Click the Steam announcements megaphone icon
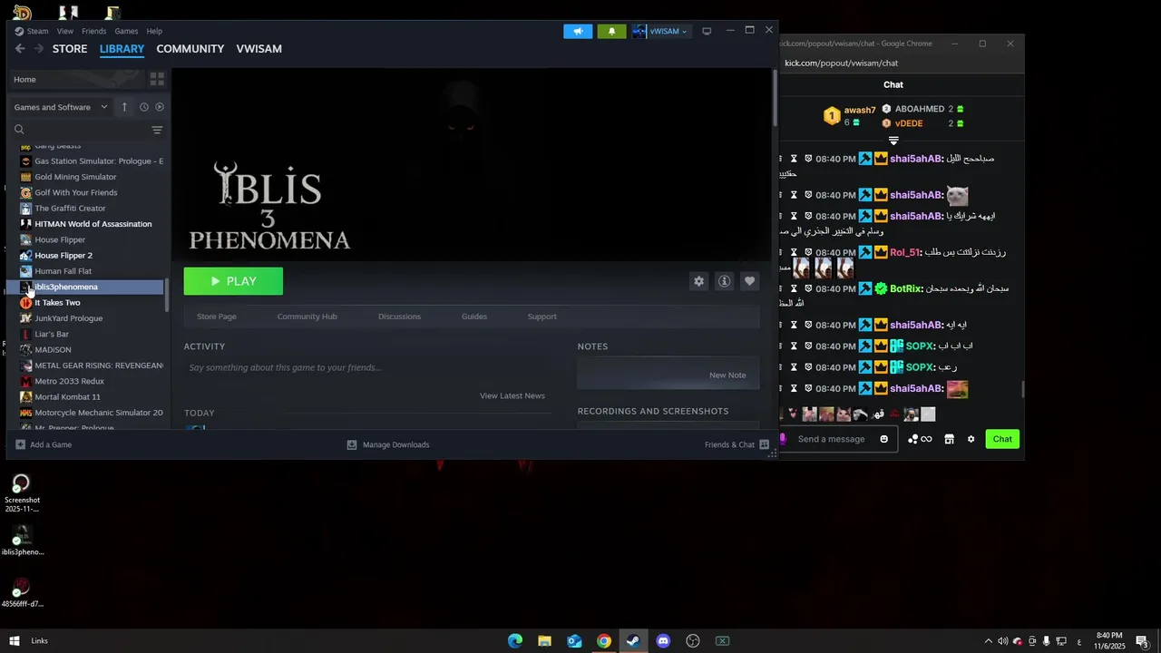The height and width of the screenshot is (653, 1161). pos(578,31)
